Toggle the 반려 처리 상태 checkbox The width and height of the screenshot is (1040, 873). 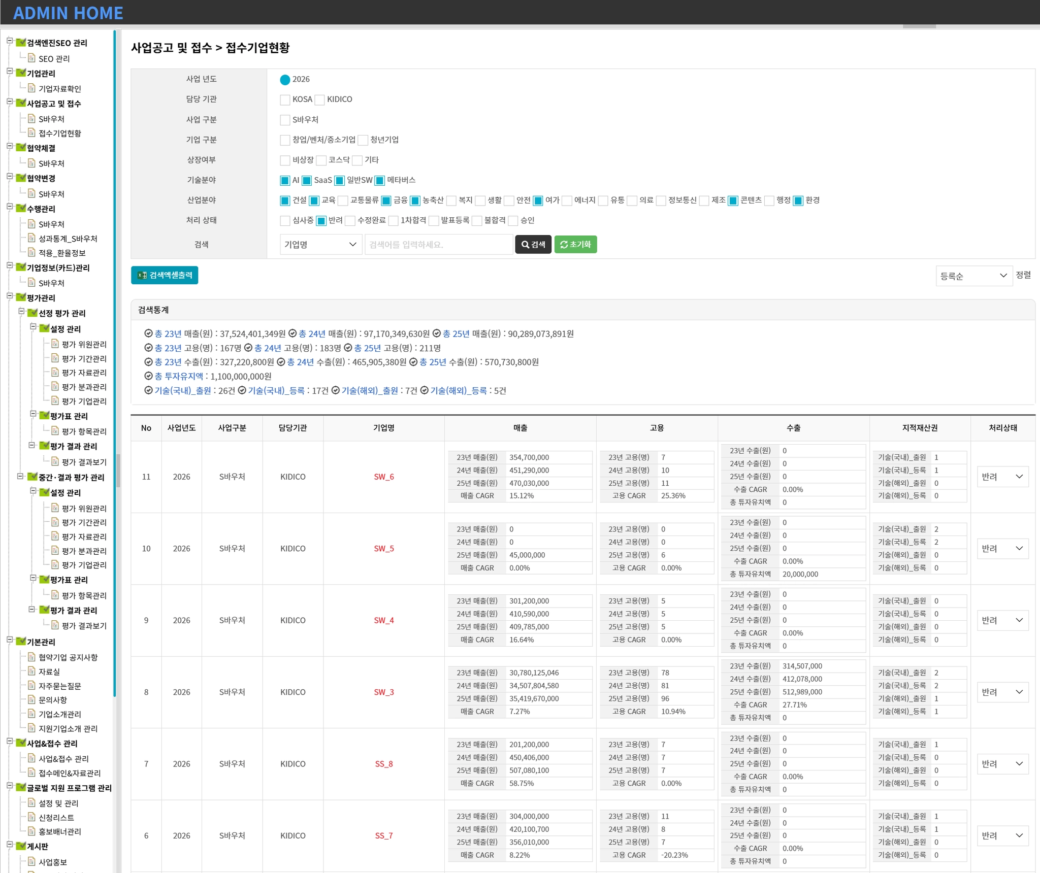[321, 220]
